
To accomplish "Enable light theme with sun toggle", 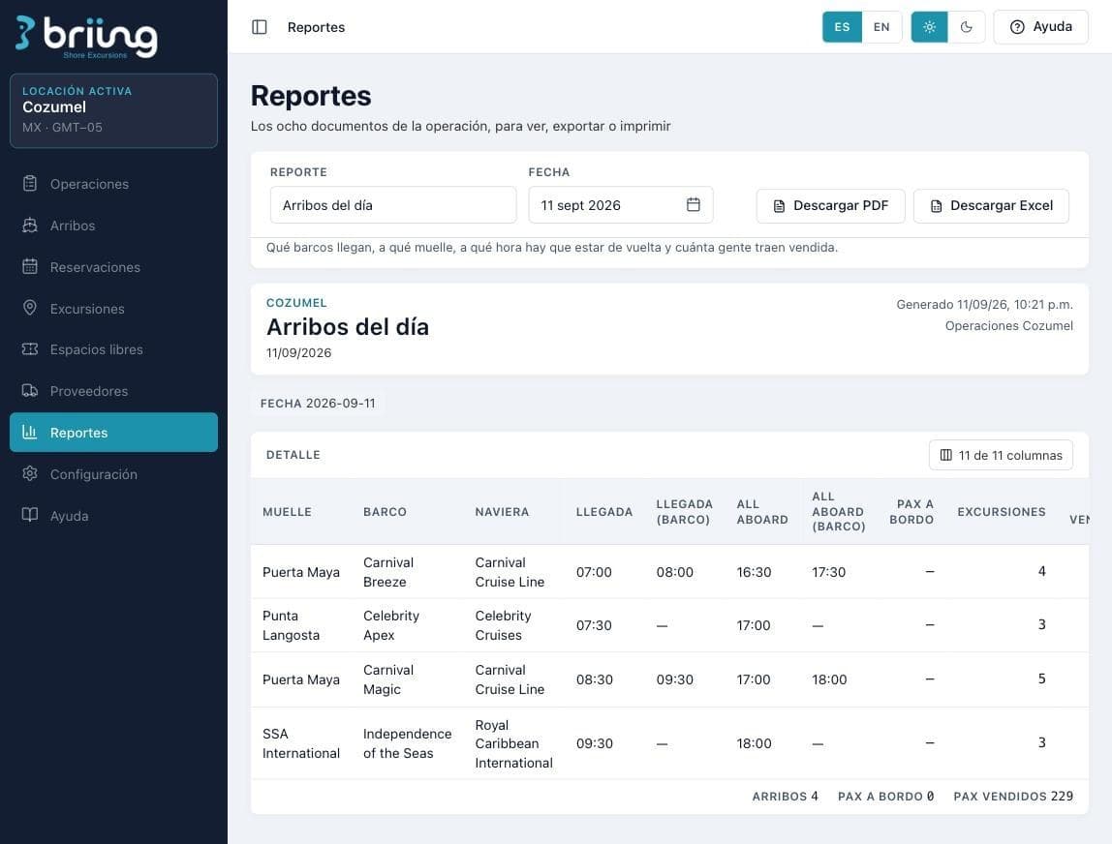I will pyautogui.click(x=929, y=27).
